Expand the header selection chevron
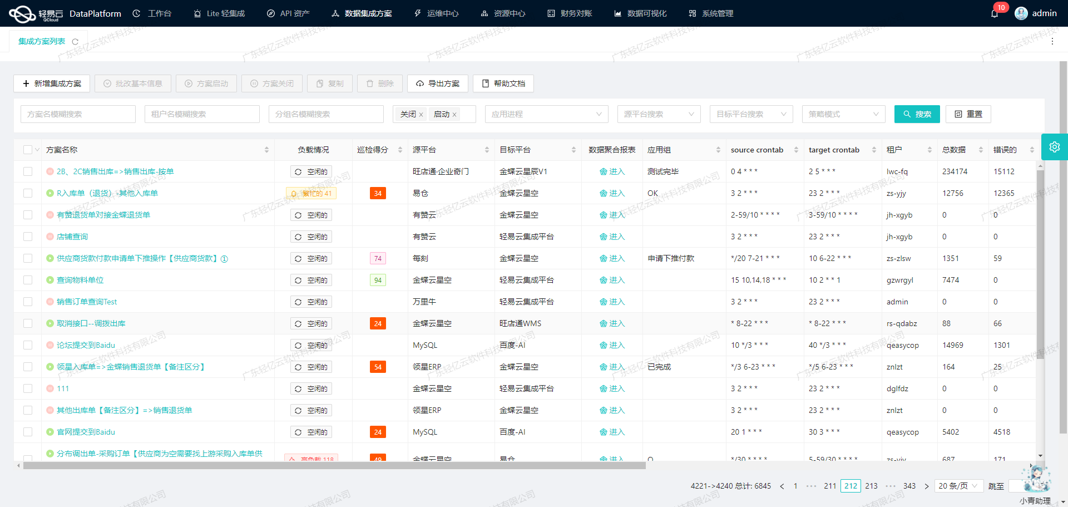 click(37, 150)
